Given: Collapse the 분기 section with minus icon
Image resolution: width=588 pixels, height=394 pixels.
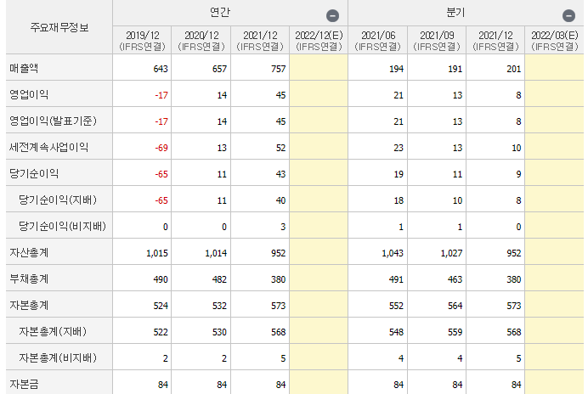Looking at the screenshot, I should [568, 16].
